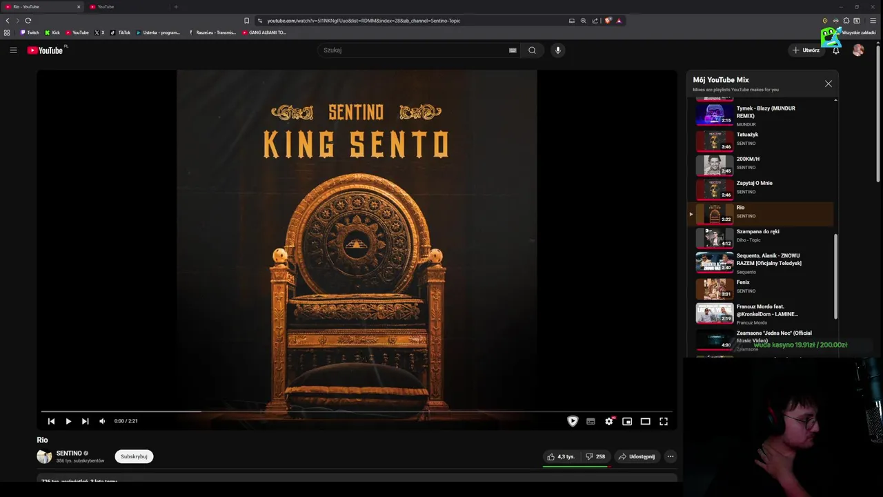Switch to the Rio - YouTube tab
883x497 pixels.
[41, 7]
